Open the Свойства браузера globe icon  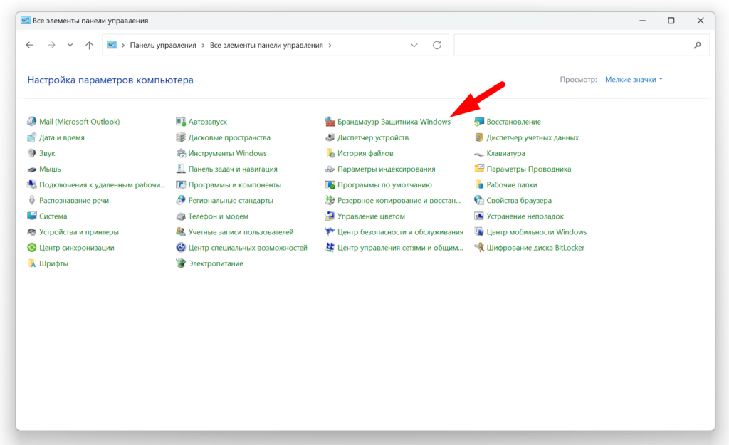479,200
